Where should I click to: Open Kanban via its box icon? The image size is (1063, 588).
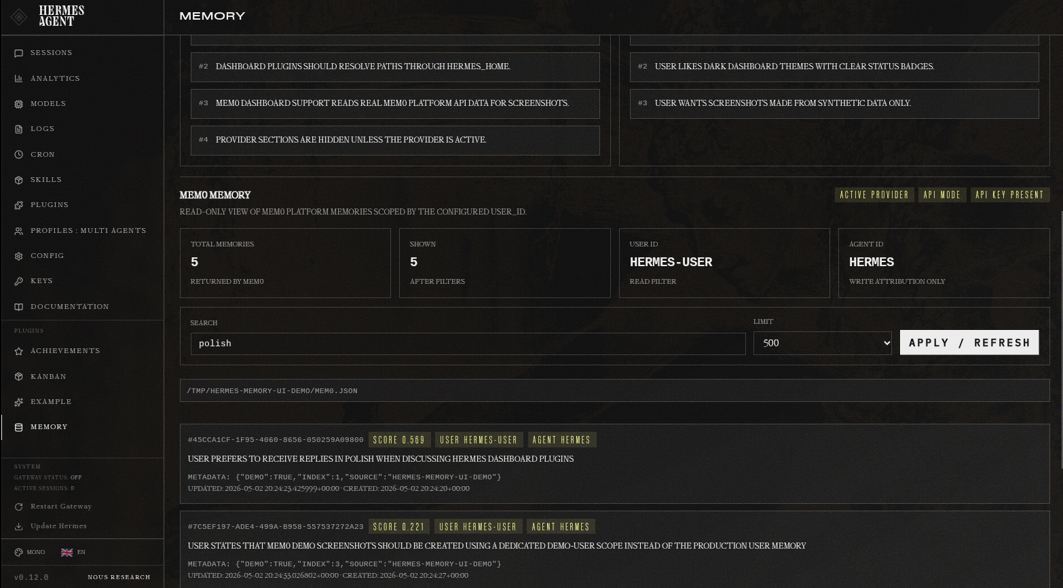[18, 377]
